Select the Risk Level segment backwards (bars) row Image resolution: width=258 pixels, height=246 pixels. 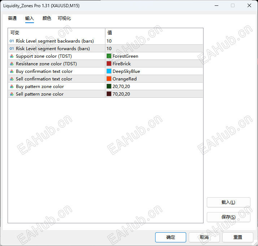pos(105,41)
